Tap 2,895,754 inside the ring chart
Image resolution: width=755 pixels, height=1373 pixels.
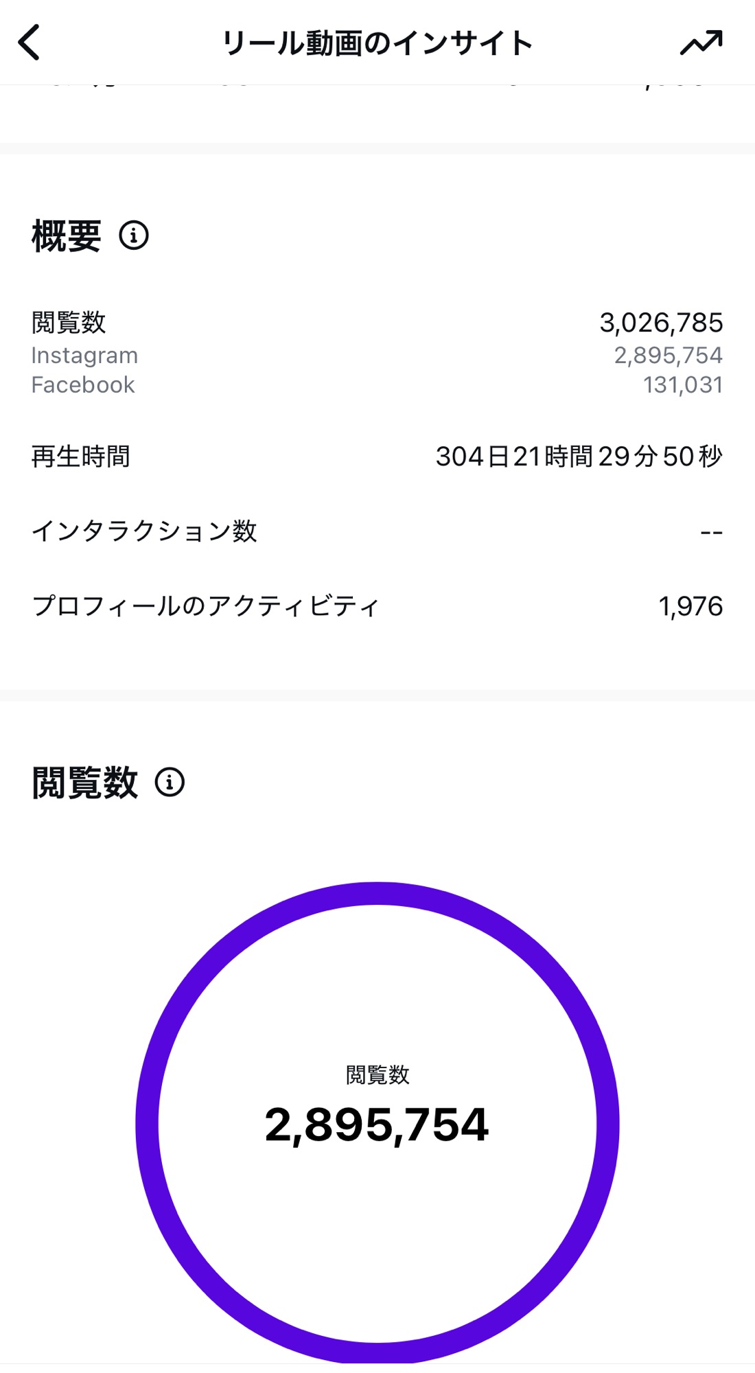click(377, 1125)
